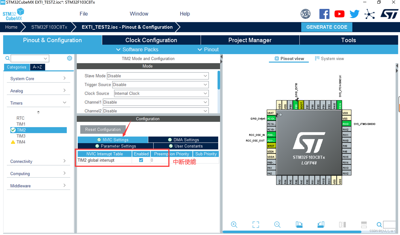Open the Twitter icon link

(x=354, y=14)
